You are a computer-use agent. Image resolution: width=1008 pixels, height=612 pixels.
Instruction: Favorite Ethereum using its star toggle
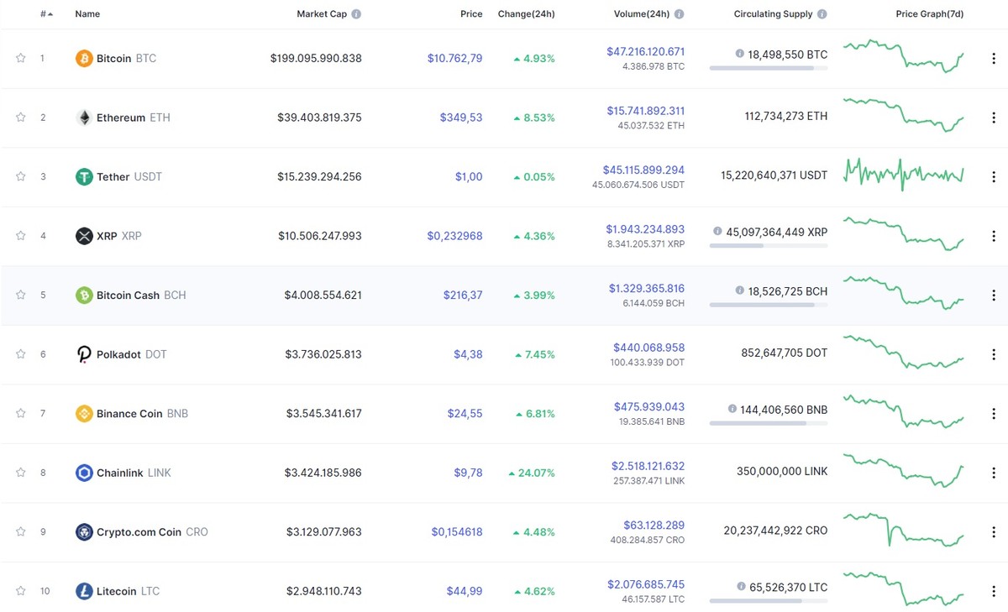coord(20,118)
